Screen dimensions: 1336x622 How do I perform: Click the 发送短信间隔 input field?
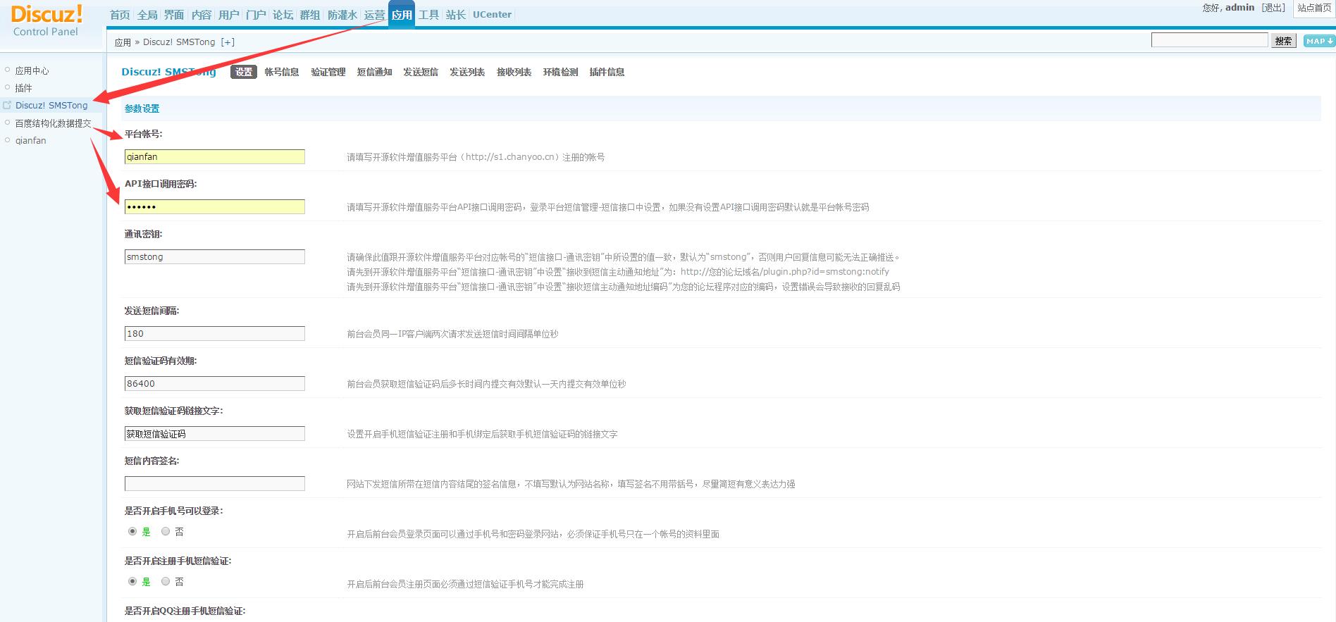point(215,333)
